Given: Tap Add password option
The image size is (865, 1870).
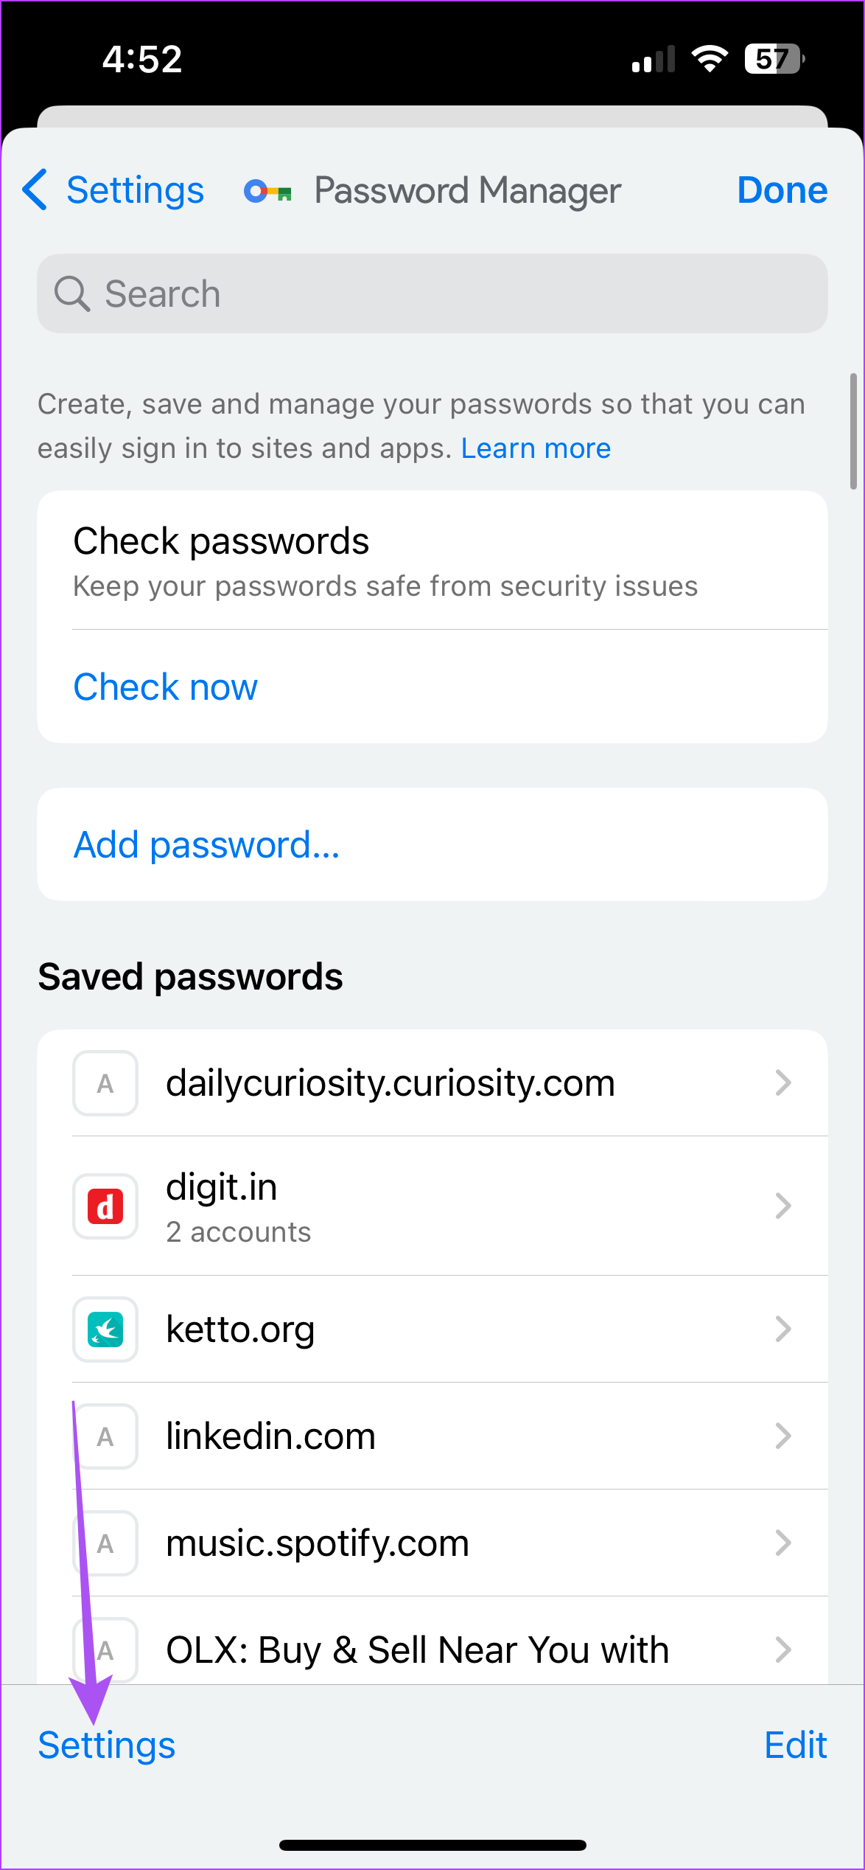Looking at the screenshot, I should (x=206, y=844).
